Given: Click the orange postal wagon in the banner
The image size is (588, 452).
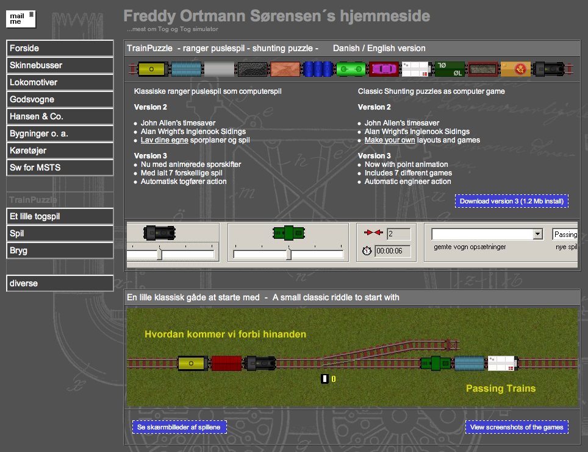Looking at the screenshot, I should coord(515,70).
